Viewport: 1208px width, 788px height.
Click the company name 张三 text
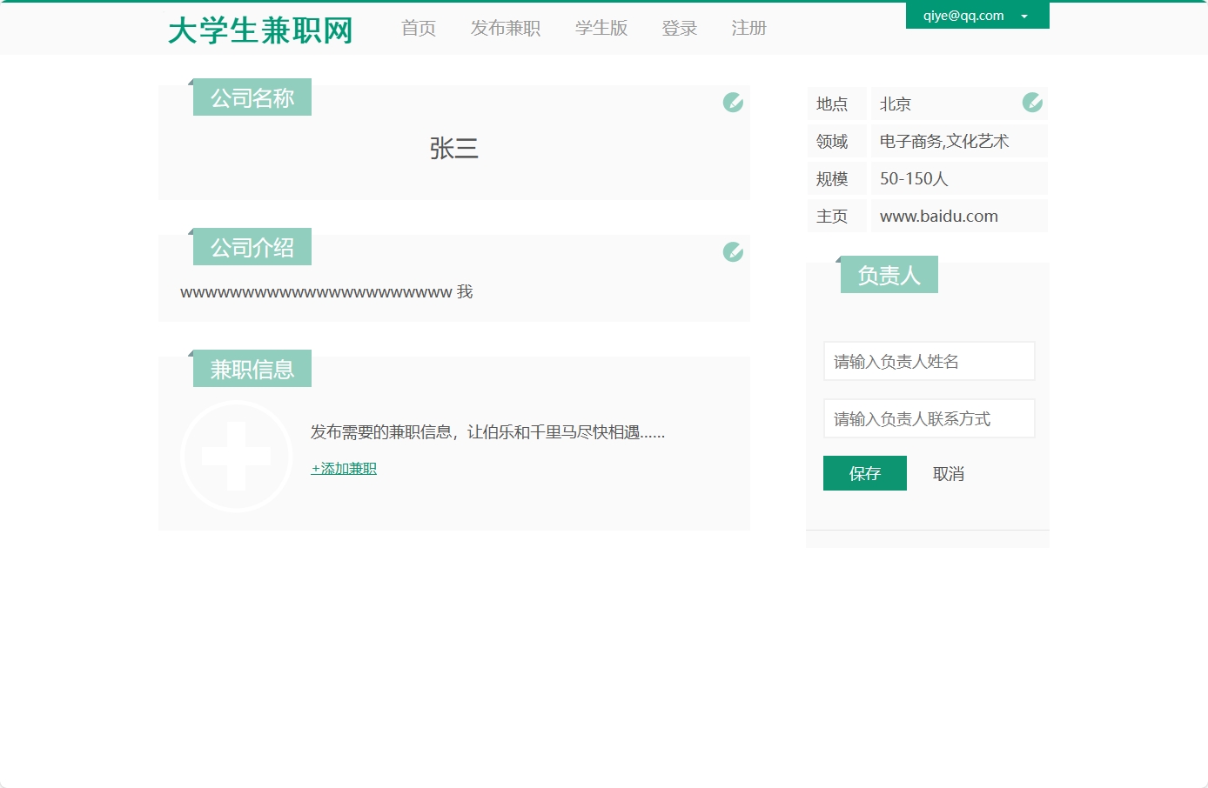(x=454, y=148)
